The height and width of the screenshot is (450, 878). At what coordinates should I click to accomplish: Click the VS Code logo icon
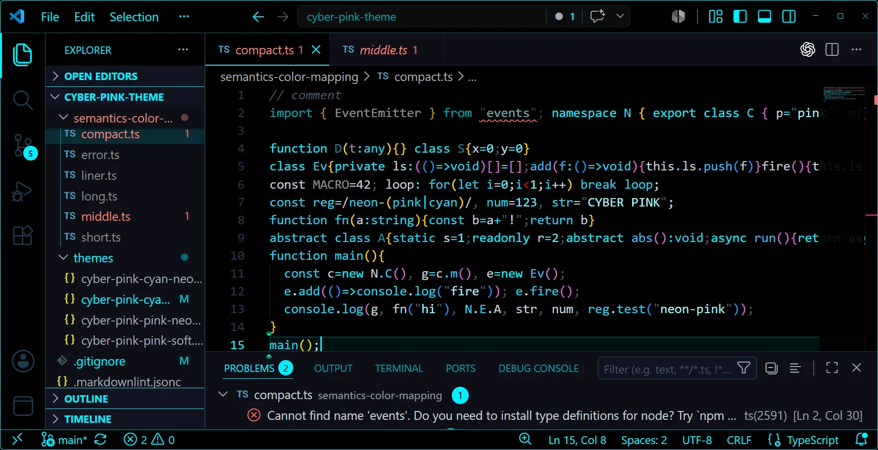17,16
